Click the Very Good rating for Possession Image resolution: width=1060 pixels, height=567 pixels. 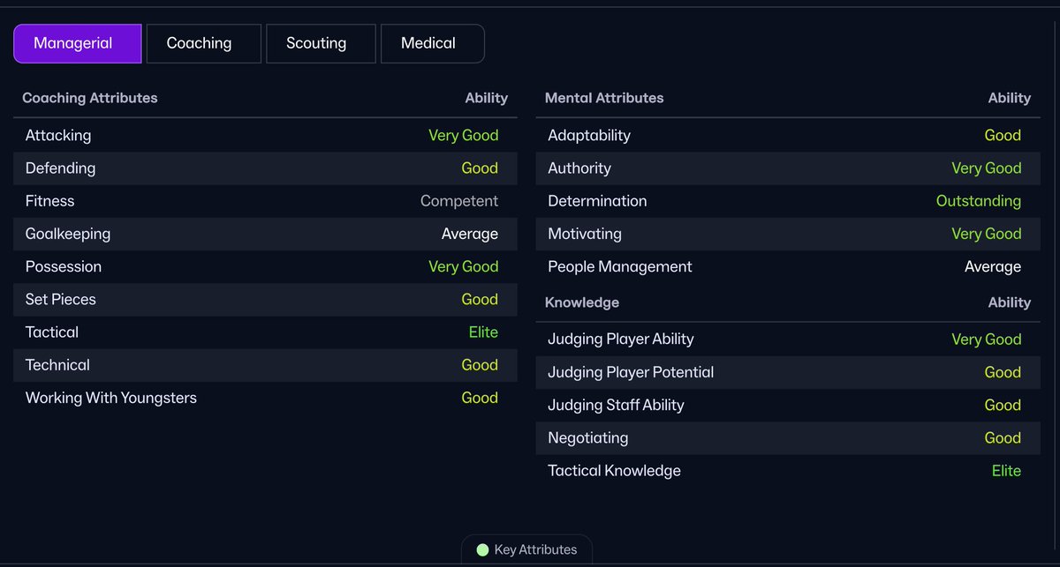(464, 266)
